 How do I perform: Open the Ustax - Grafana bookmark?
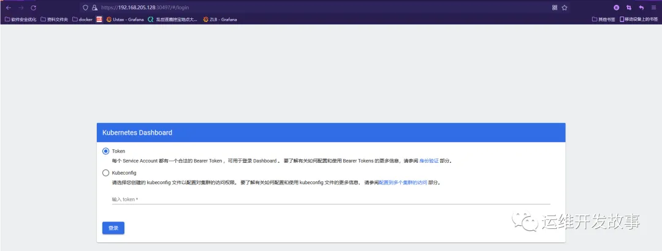point(125,20)
